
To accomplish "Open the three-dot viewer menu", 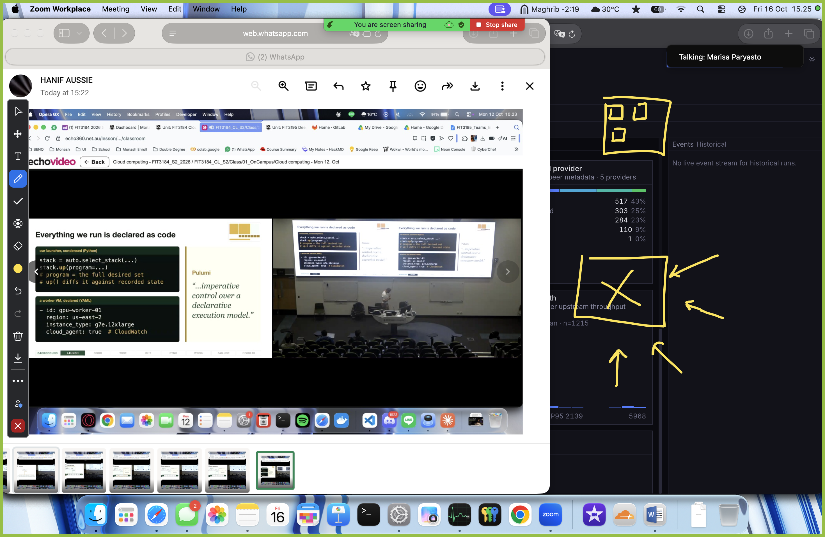I will coord(502,86).
